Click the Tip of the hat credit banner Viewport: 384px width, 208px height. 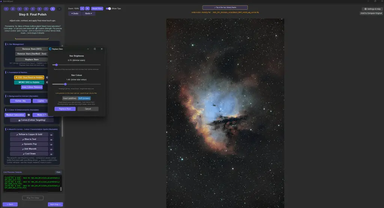pyautogui.click(x=225, y=7)
